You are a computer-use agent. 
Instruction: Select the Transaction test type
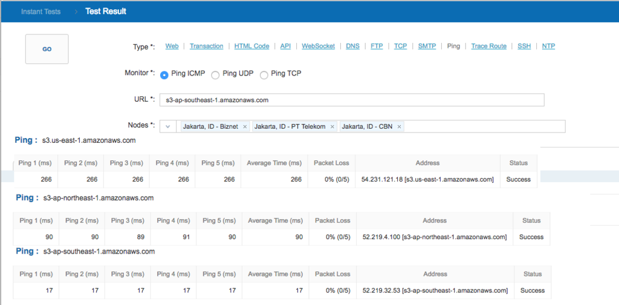pos(207,46)
